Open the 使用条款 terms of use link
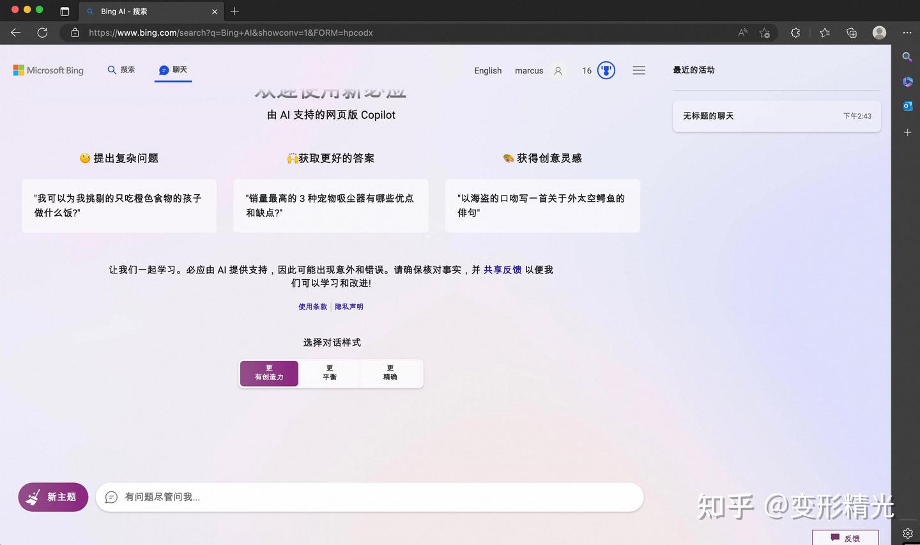Image resolution: width=920 pixels, height=545 pixels. coord(312,307)
